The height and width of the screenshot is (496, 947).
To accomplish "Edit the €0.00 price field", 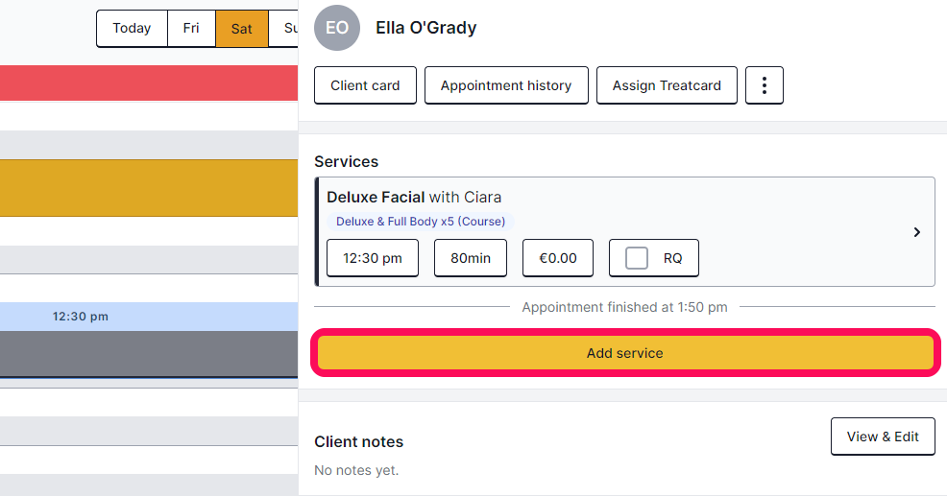I will click(558, 258).
